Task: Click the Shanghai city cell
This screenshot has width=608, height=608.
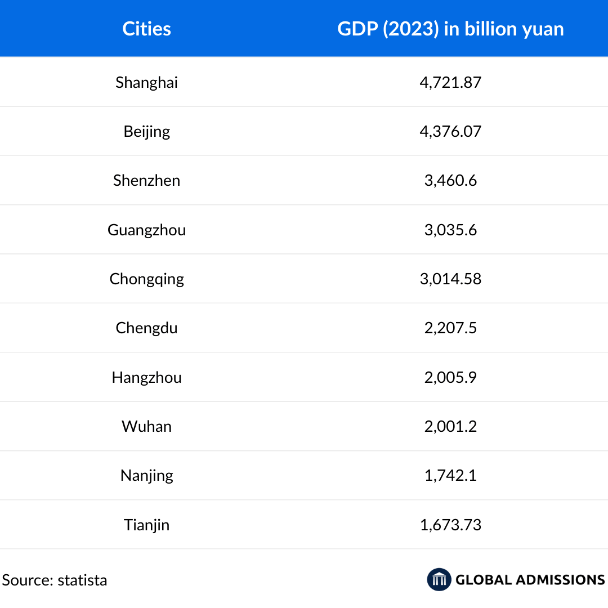Action: (146, 82)
